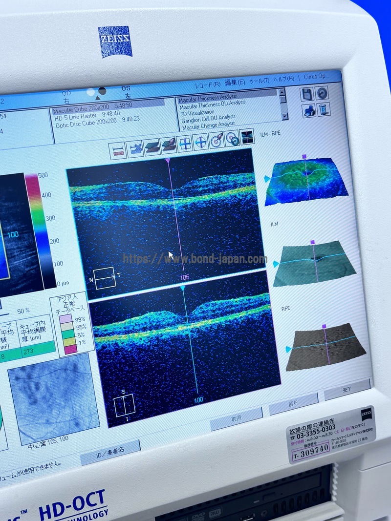Select the stacked layers view icon
The image size is (391, 521).
[152, 147]
